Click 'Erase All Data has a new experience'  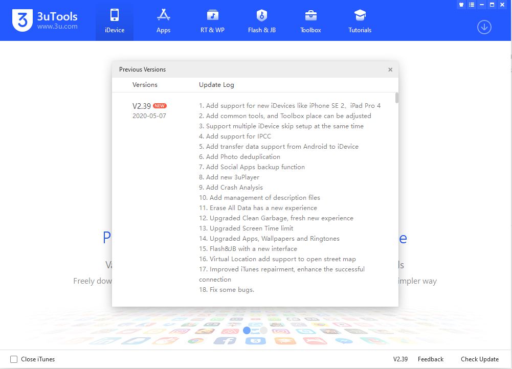coord(258,208)
